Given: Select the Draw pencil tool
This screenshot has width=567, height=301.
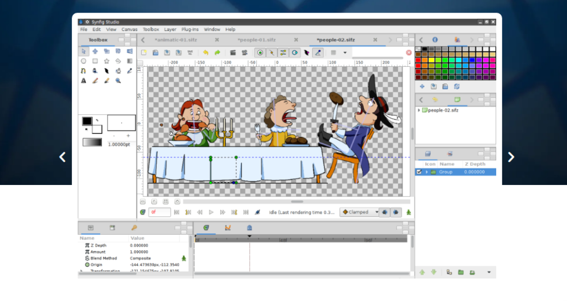Looking at the screenshot, I should [95, 81].
